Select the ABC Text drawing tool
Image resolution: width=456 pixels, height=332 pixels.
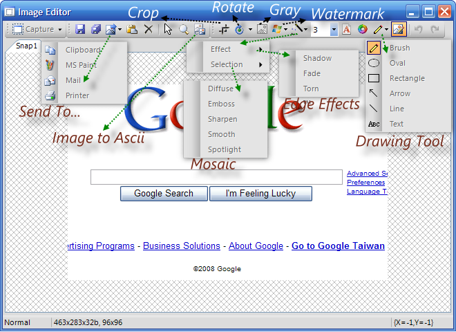(408, 124)
